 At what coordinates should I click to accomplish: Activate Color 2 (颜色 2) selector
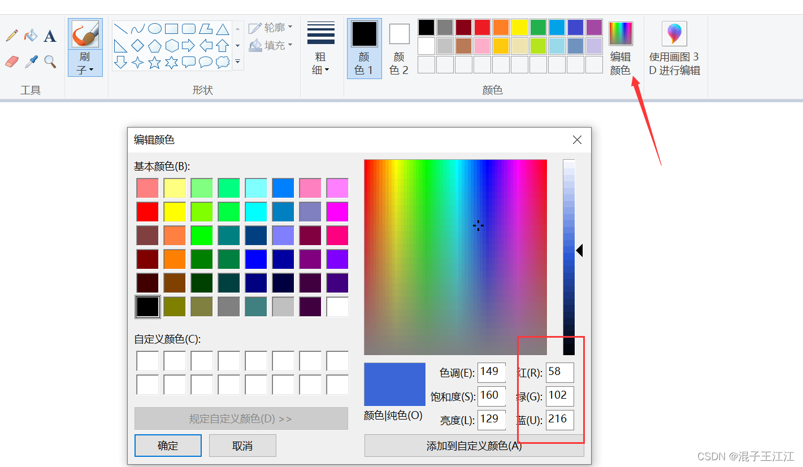tap(400, 49)
